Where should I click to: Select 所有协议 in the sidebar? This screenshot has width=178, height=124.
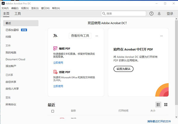[x=11, y=104]
